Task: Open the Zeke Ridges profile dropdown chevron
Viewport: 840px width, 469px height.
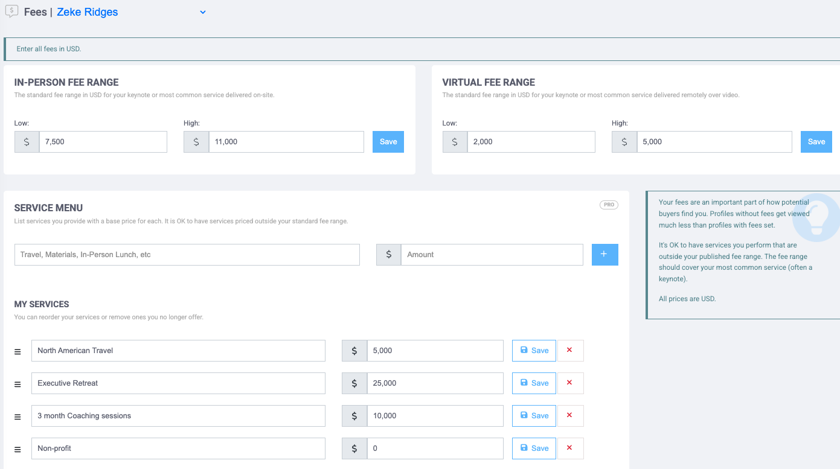Action: [203, 12]
